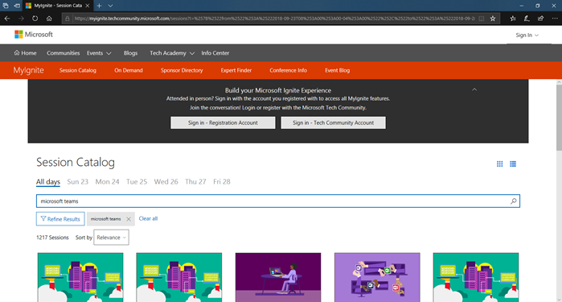Switch to grid view icon
The height and width of the screenshot is (302, 562).
(499, 163)
